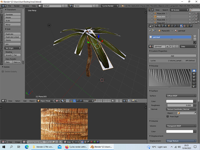
Task: Toggle fake user F button for palmleaf
Action: (x=171, y=46)
